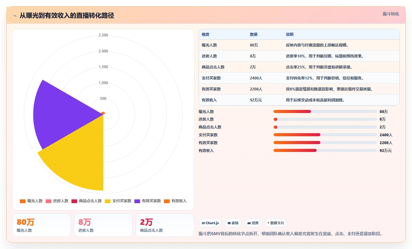Image resolution: width=412 pixels, height=249 pixels.
Task: Click the 80万 value in the table
Action: point(254,45)
